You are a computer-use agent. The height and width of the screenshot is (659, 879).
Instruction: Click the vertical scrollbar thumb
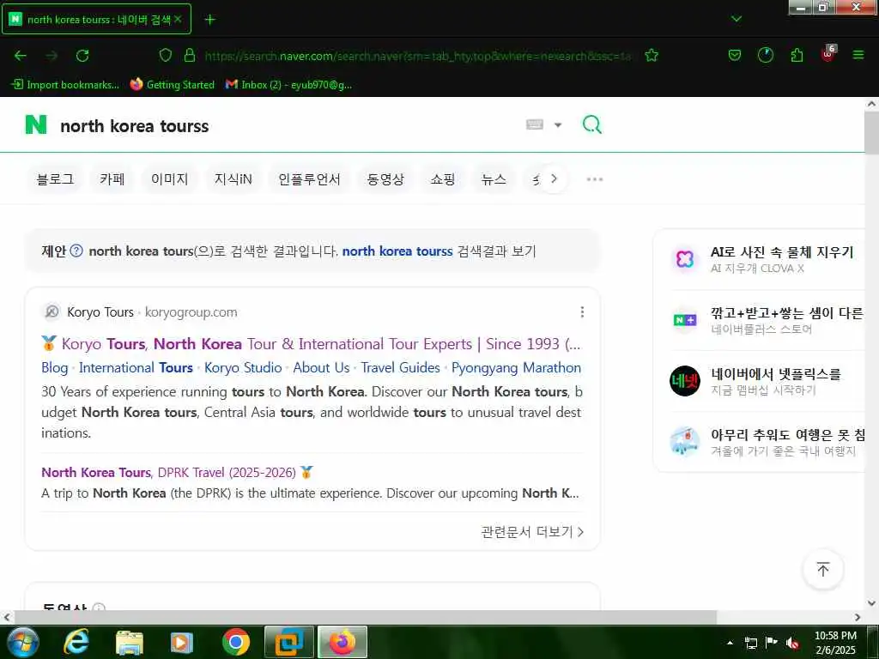click(871, 133)
